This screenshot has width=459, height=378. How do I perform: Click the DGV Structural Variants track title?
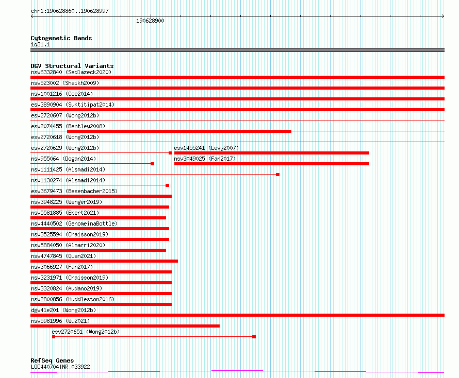pos(72,66)
